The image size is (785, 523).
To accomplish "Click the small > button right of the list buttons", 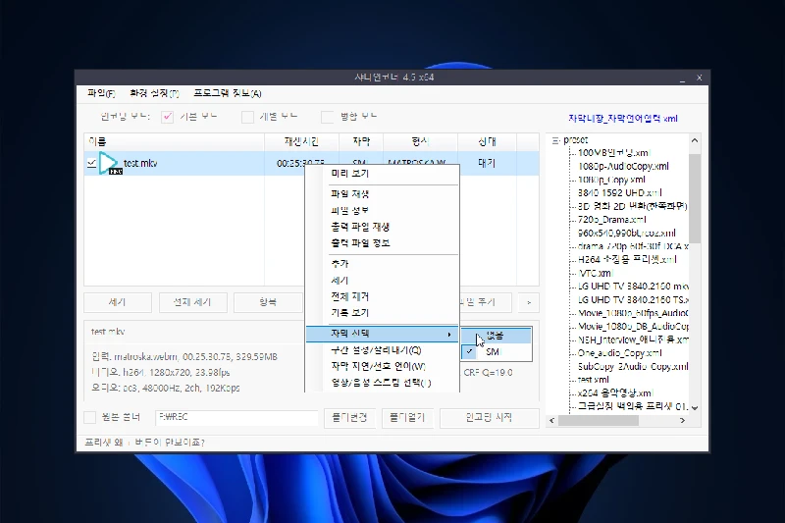I will [529, 302].
